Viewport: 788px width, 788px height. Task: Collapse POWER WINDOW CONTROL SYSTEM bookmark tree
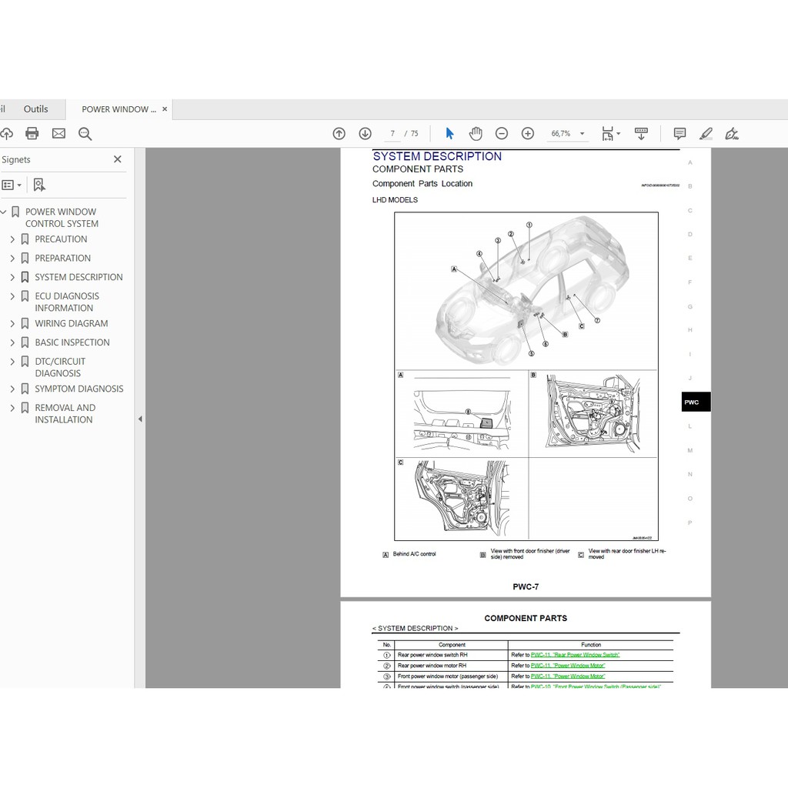pos(3,212)
